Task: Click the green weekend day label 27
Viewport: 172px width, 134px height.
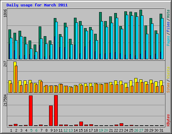Action: (141, 130)
